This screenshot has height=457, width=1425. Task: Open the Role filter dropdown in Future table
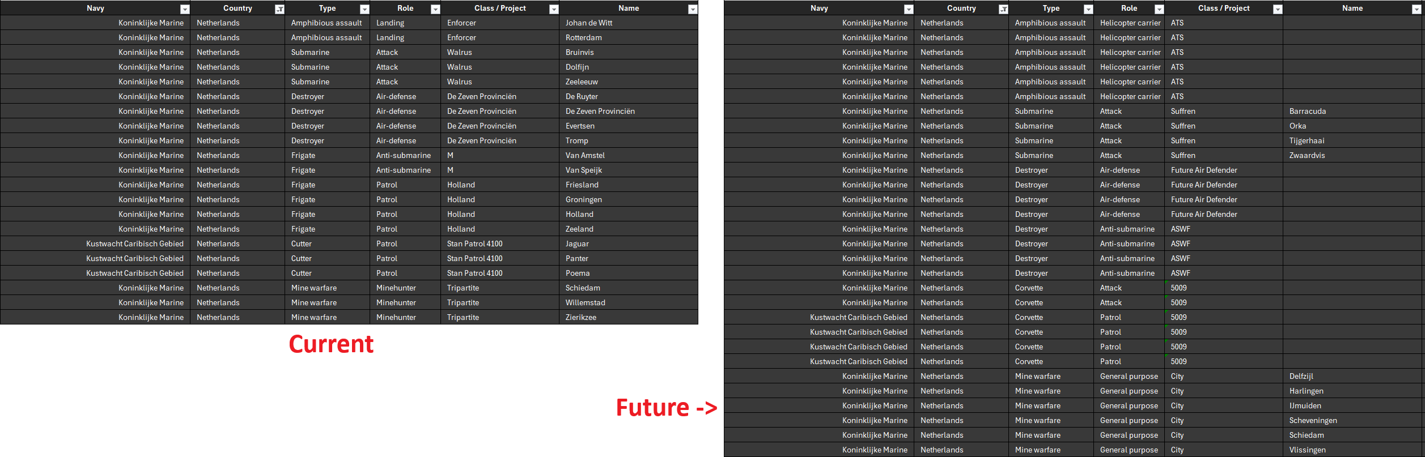point(1159,9)
